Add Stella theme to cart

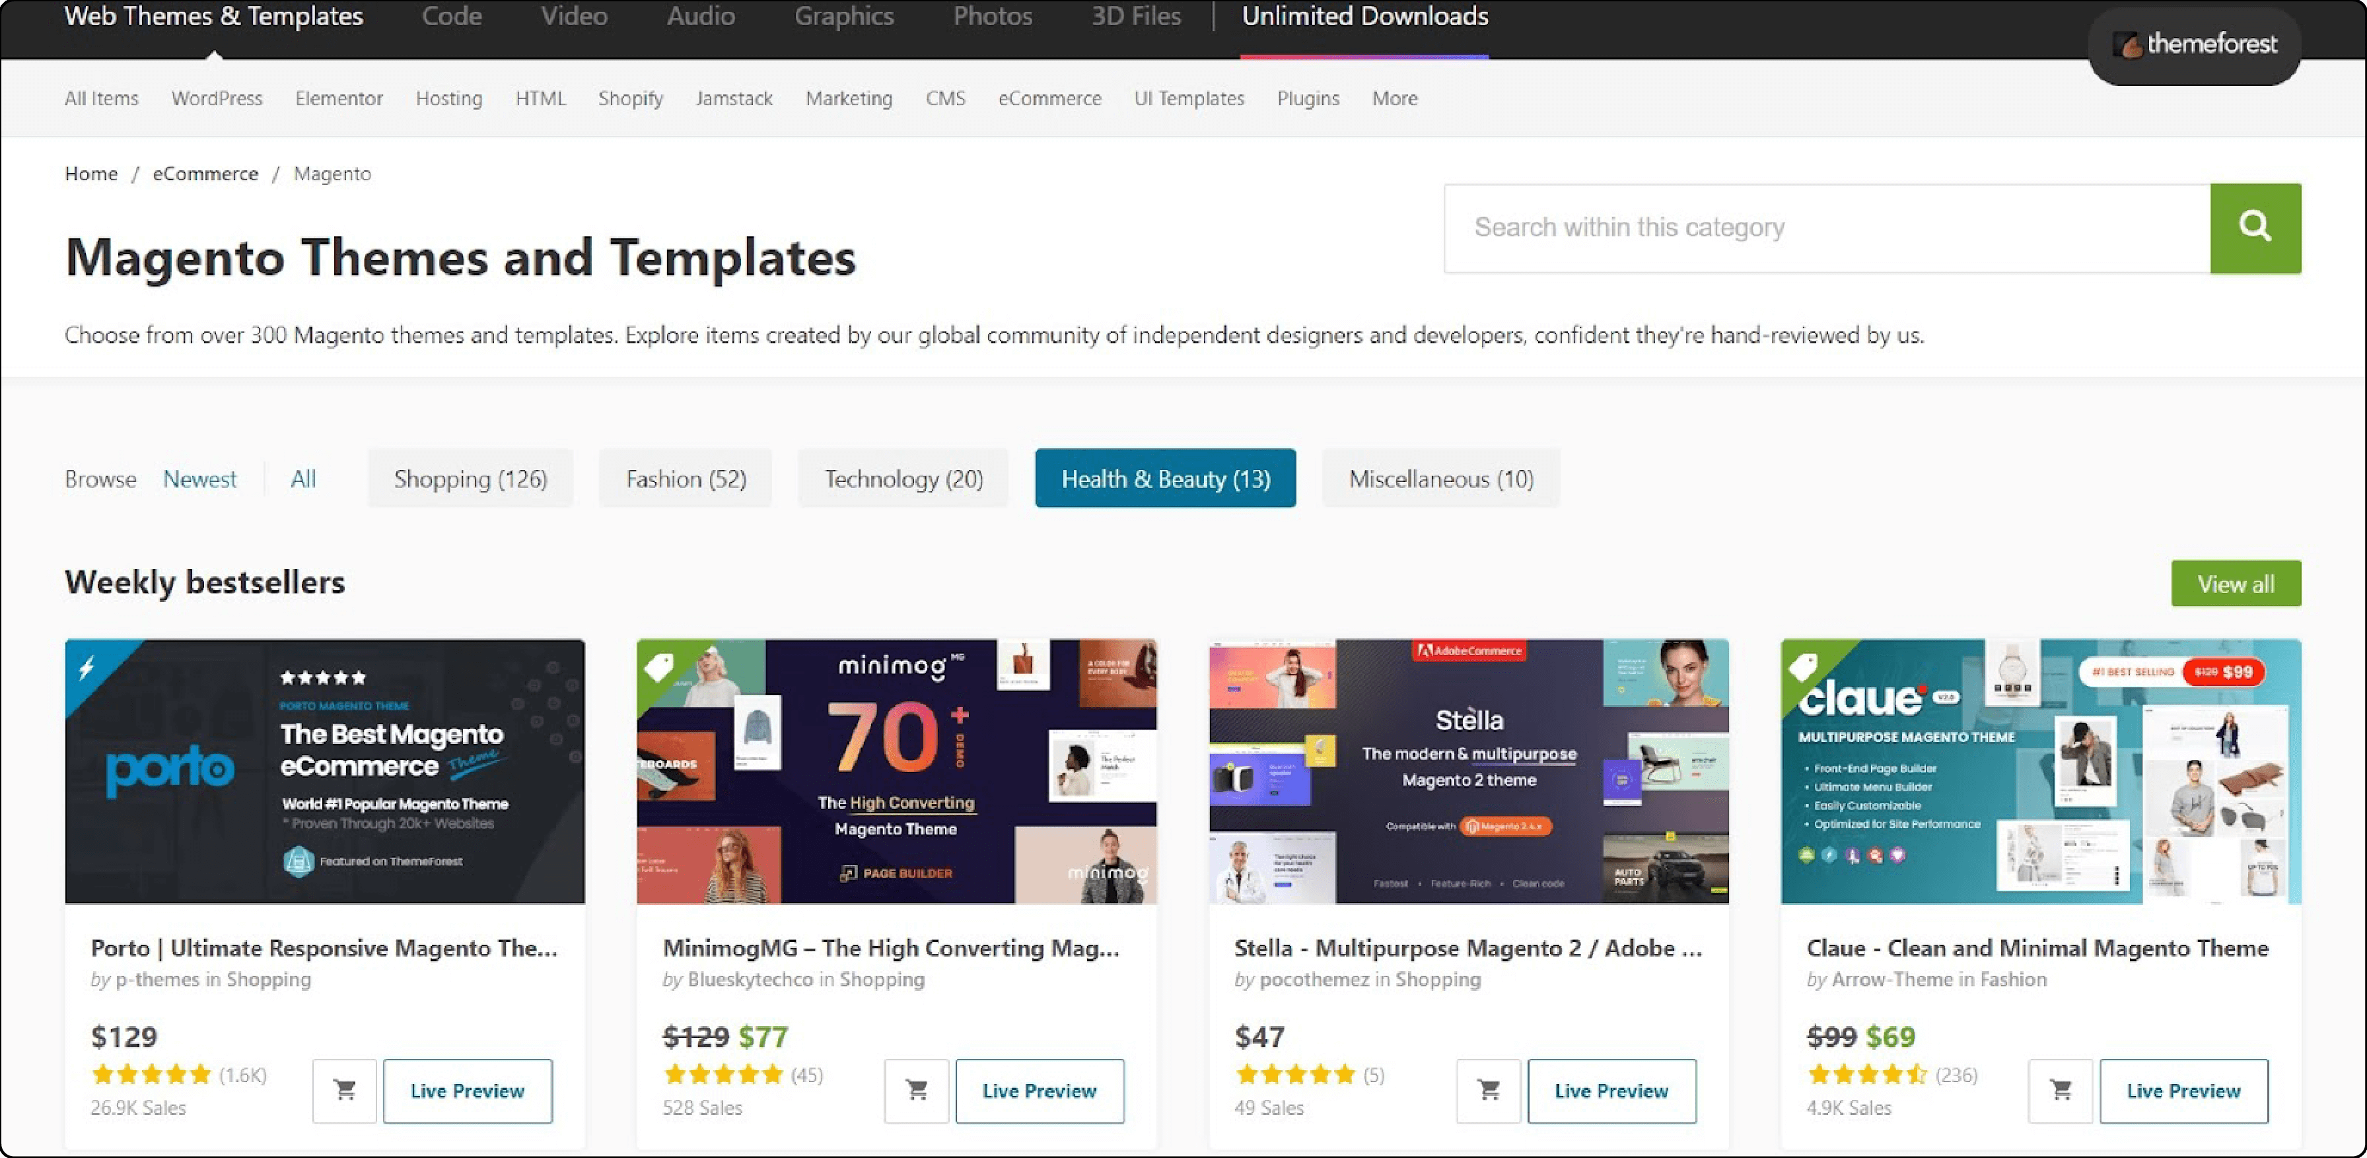1489,1090
